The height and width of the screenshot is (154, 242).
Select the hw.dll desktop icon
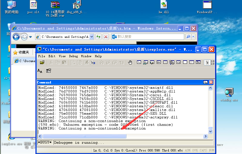164,7
